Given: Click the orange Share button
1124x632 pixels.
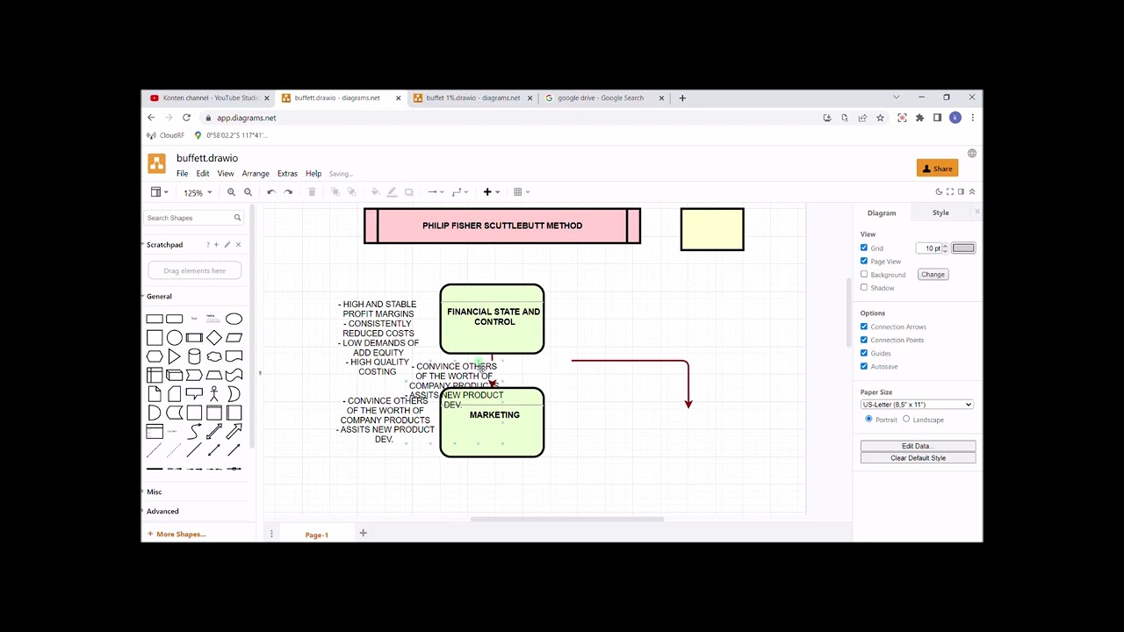Looking at the screenshot, I should [x=937, y=169].
